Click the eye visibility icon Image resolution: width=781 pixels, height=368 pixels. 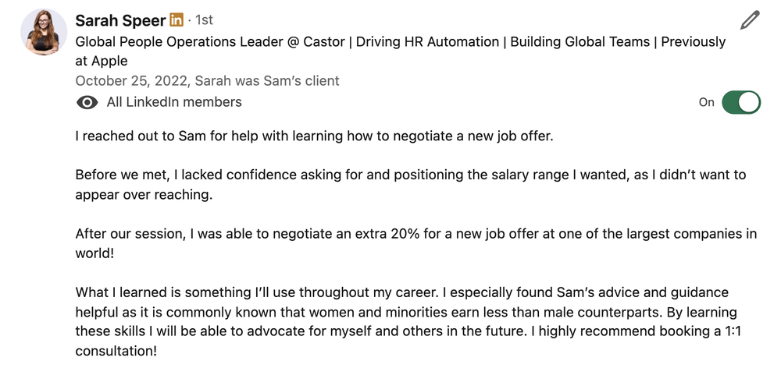pos(87,102)
